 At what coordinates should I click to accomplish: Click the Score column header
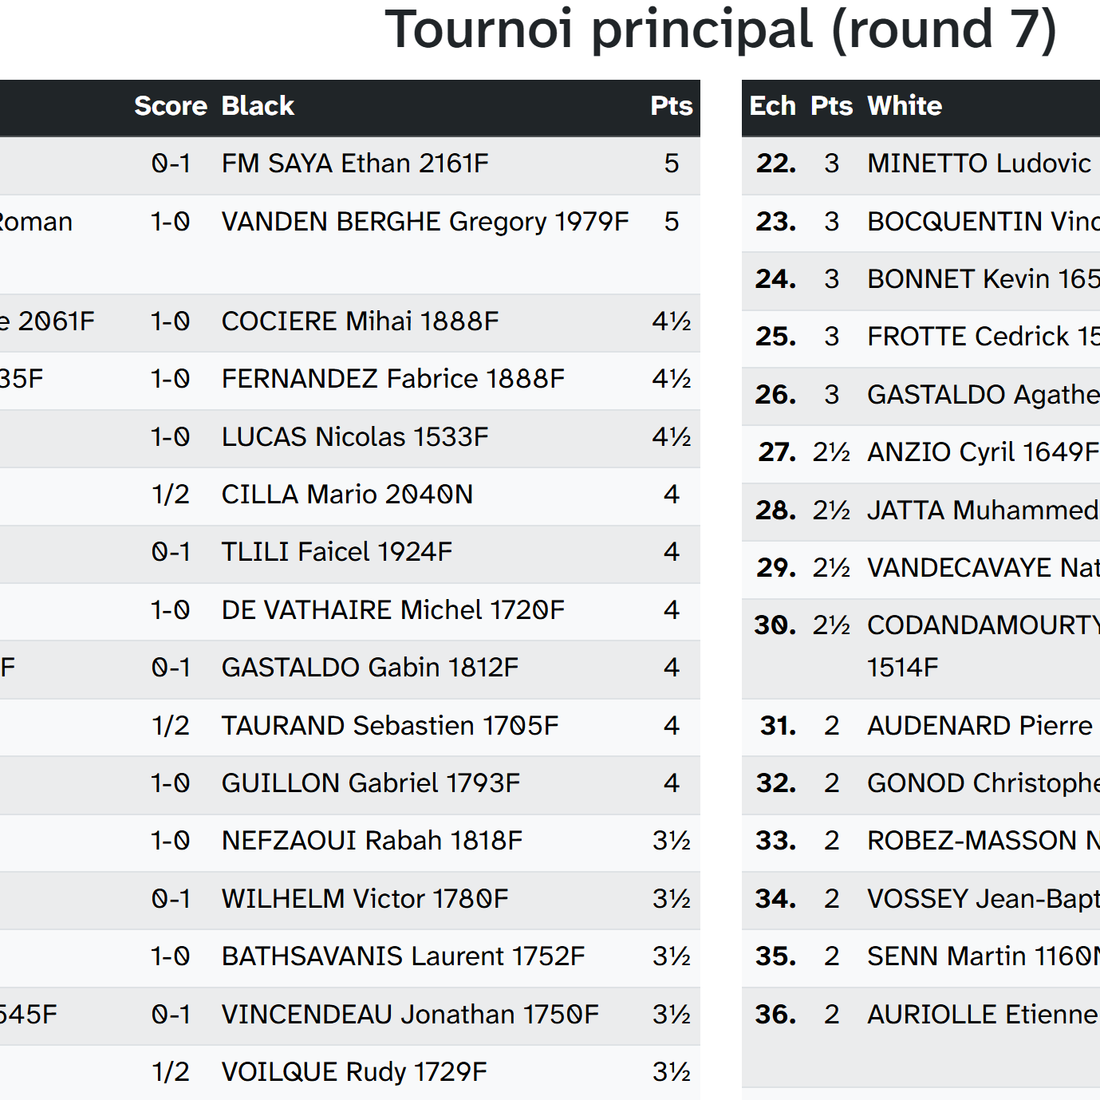click(170, 106)
